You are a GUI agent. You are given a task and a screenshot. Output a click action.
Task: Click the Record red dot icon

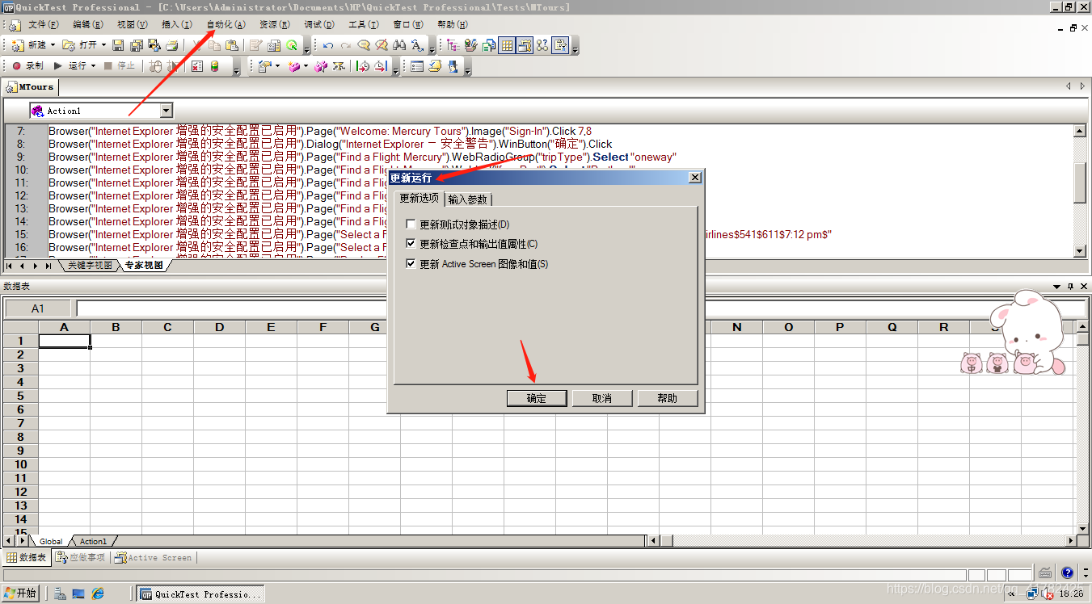16,66
